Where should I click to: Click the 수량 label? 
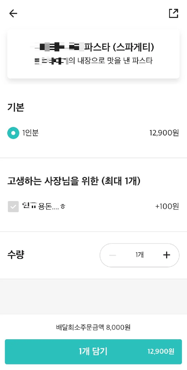click(x=16, y=255)
